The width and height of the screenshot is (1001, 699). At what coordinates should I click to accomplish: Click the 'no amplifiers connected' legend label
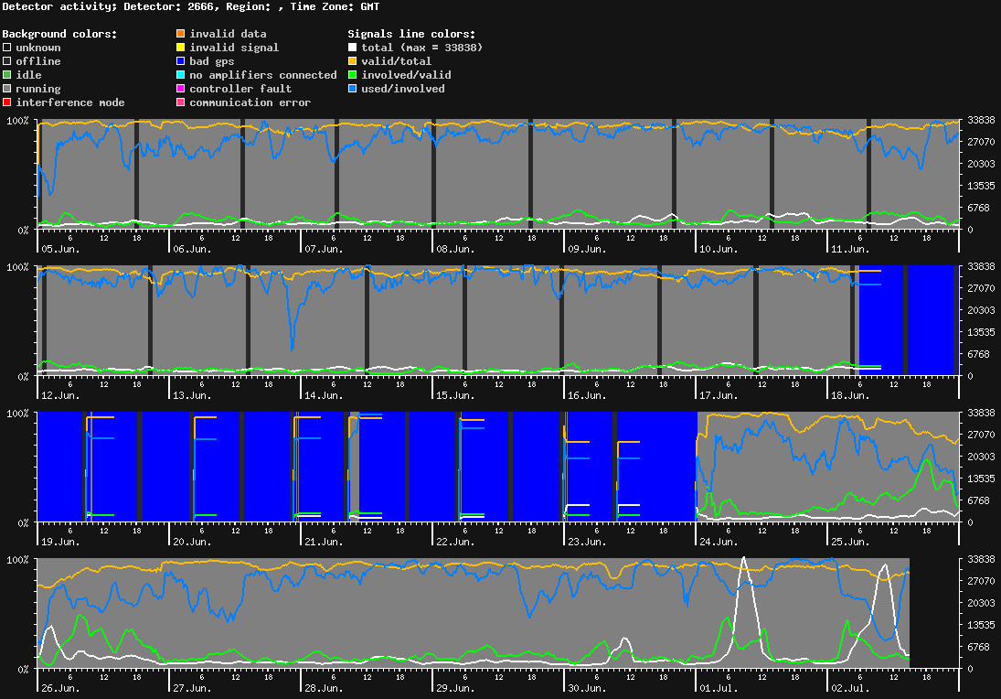(x=263, y=75)
